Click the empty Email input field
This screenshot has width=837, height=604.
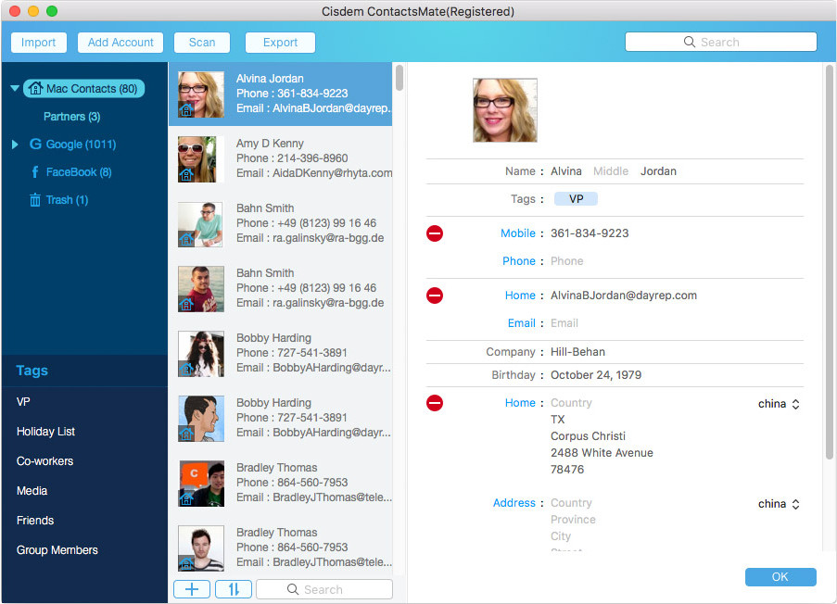pos(564,322)
